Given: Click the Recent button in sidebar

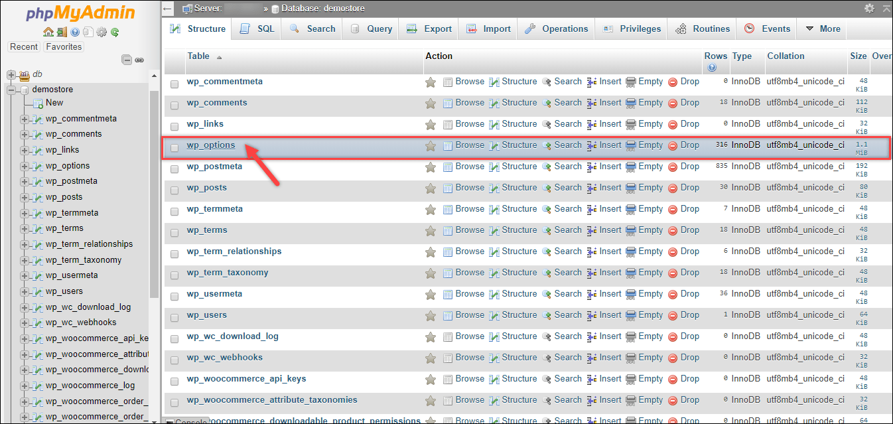Looking at the screenshot, I should pos(24,47).
